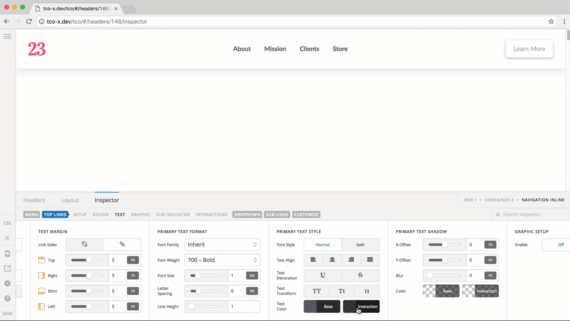This screenshot has width=570, height=321.
Task: Toggle Font Style to Italic
Action: 360,245
